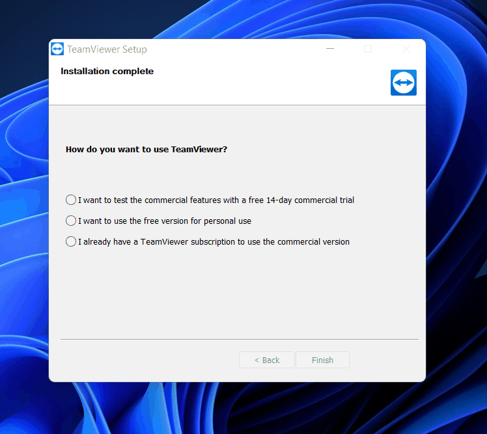Screen dimensions: 487x434
Task: Click the white header banner below 'Installation complete'
Action: [215, 91]
